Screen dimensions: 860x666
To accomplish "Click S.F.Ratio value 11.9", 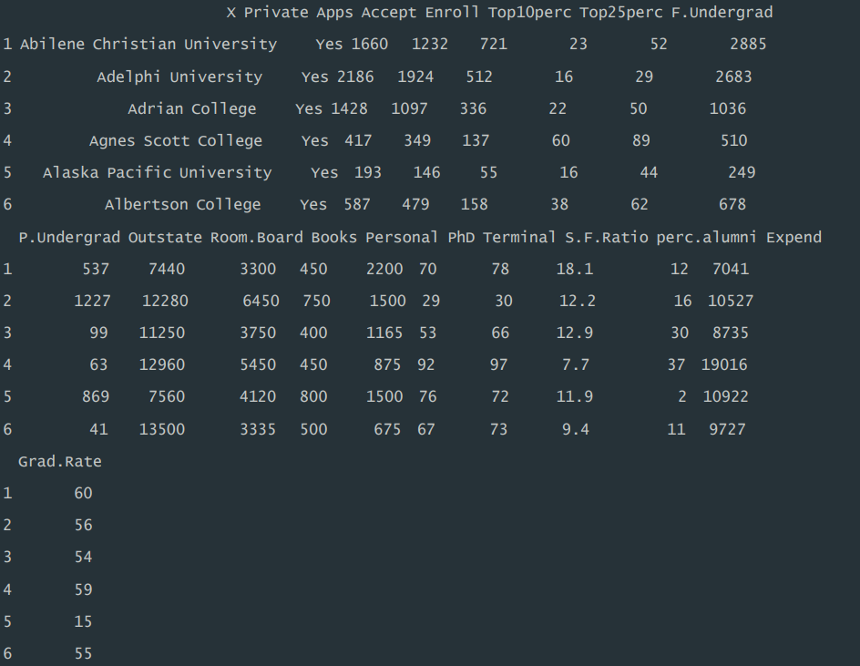I will pyautogui.click(x=575, y=396).
